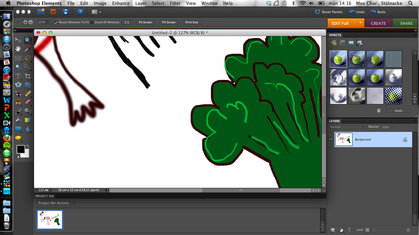419x235 pixels.
Task: Uncheck Resize Windows To Fit
Action: point(56,22)
